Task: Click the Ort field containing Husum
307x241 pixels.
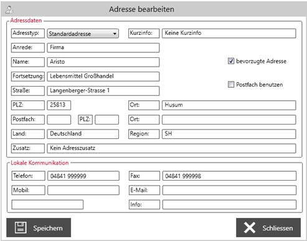Action: [229, 105]
